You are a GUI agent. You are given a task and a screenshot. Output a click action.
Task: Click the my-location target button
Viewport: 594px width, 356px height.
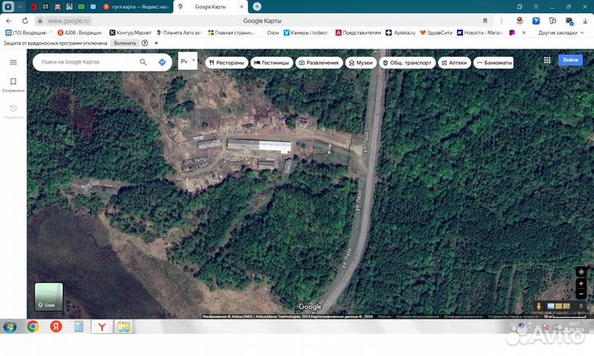[582, 271]
